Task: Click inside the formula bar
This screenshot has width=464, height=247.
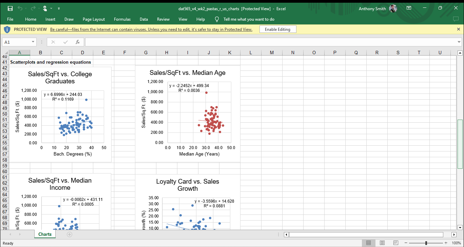Action: pyautogui.click(x=270, y=42)
